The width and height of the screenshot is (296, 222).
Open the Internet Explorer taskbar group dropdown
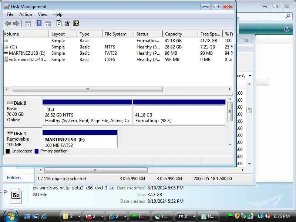(125, 216)
